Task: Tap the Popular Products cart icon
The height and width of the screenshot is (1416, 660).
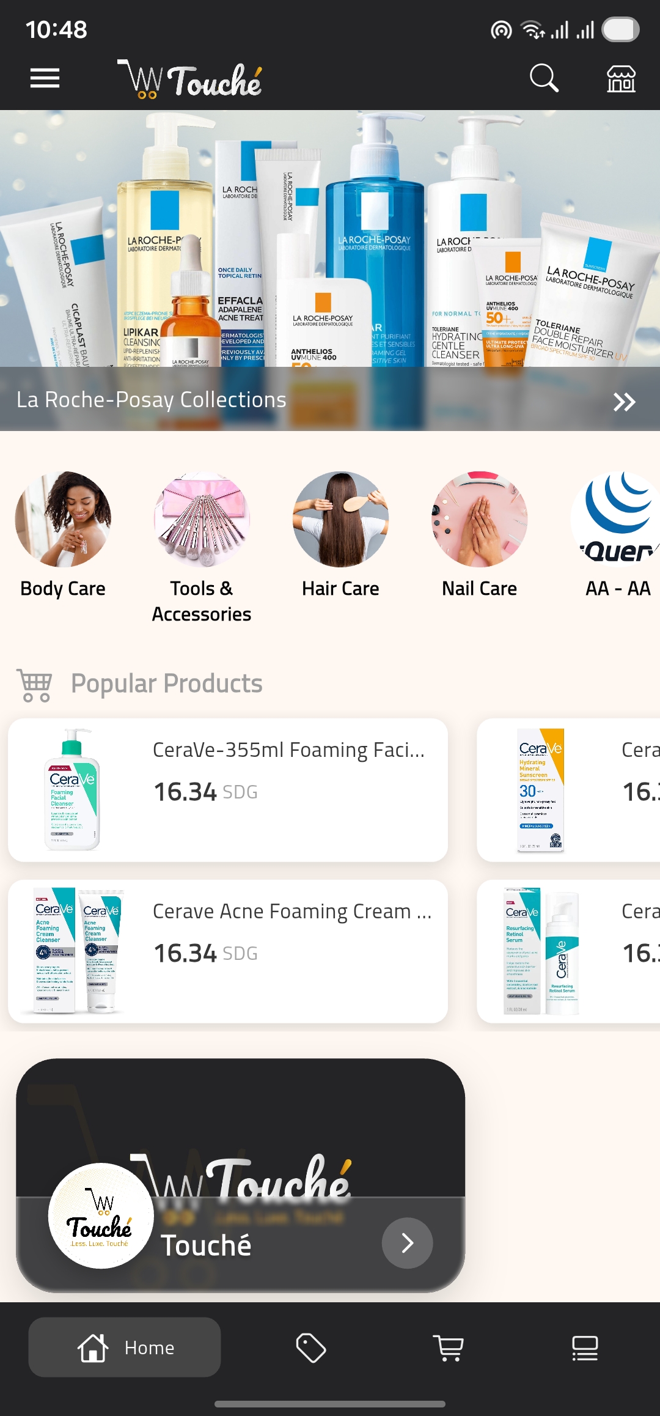Action: point(35,685)
